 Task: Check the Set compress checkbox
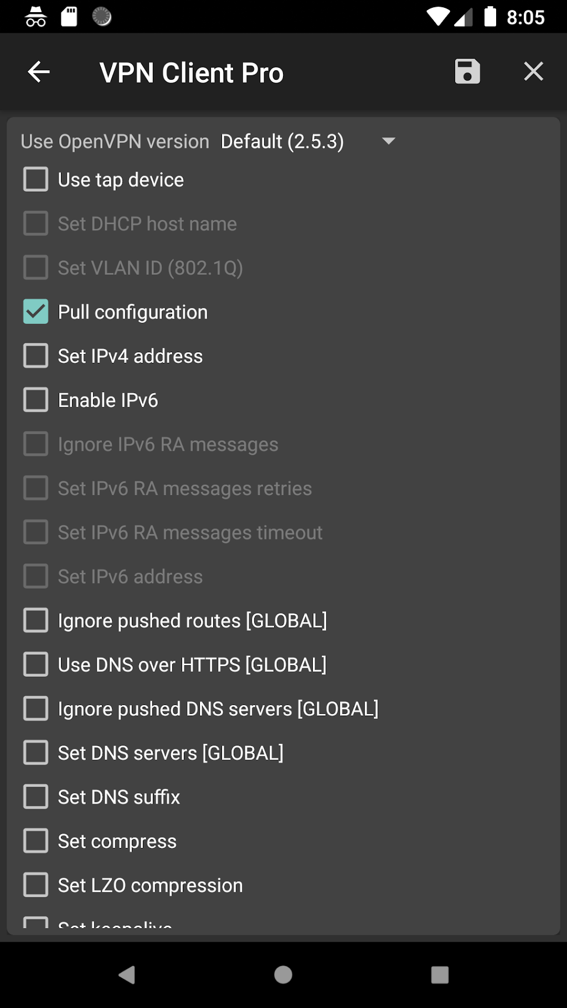pyautogui.click(x=36, y=841)
